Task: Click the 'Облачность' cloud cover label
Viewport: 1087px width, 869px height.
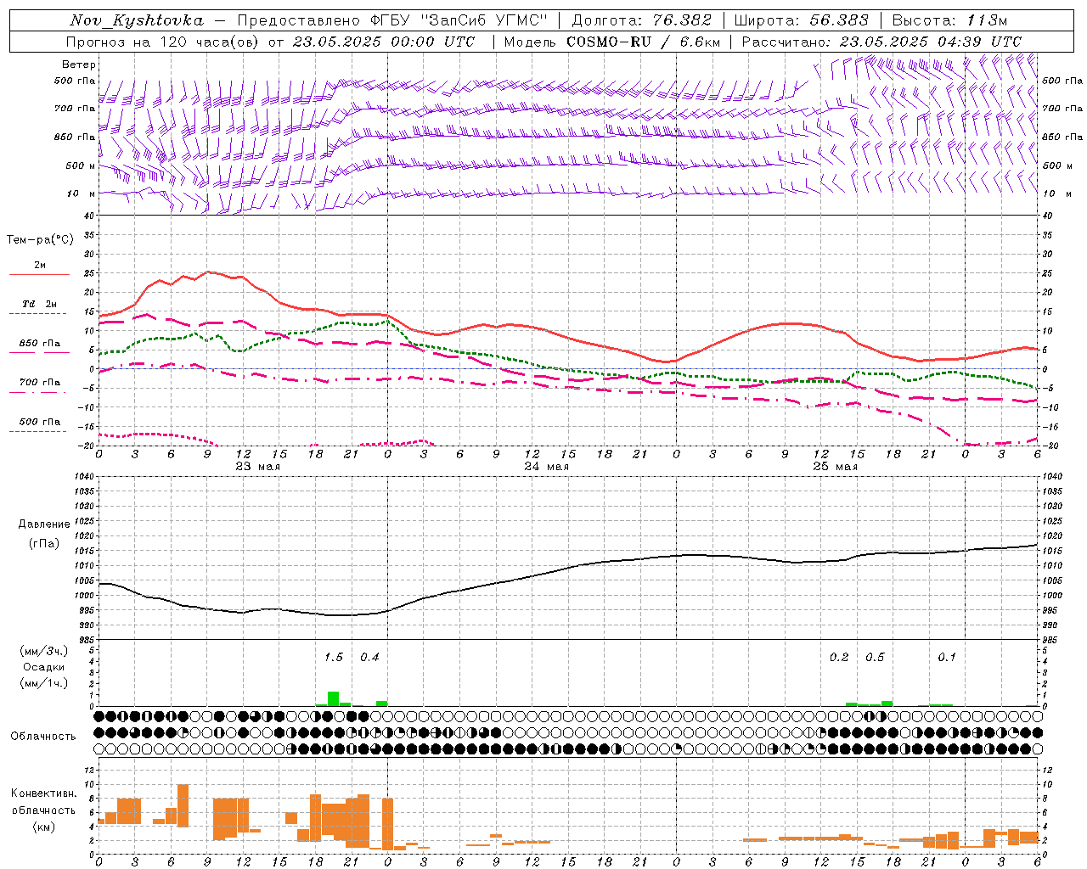Action: pyautogui.click(x=43, y=737)
